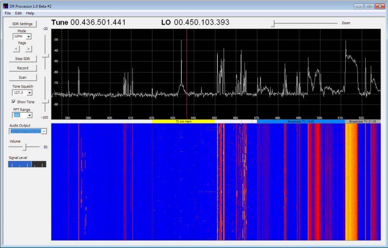
Task: Expand the Tone Squelch dropdown showing 127.3
Action: point(30,93)
